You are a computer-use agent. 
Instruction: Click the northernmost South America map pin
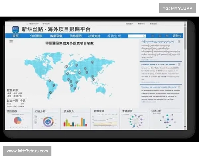click(50, 81)
